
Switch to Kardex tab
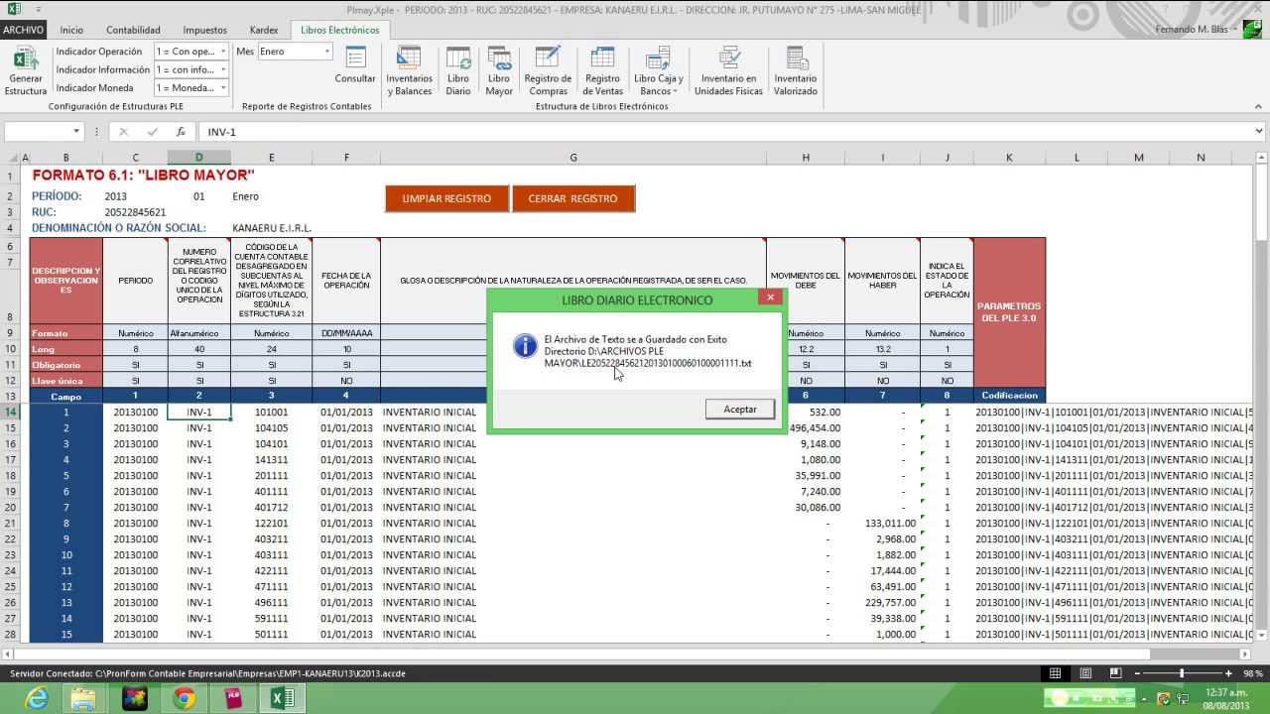point(264,30)
